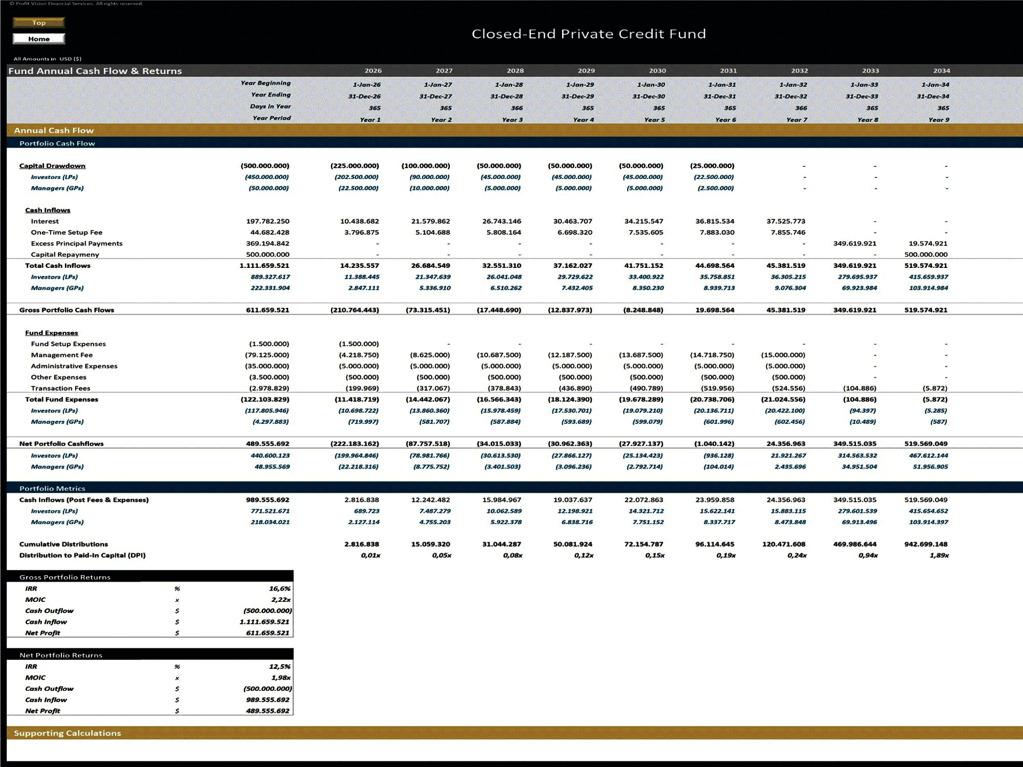Click the Profit Vision copyright text

77,4
